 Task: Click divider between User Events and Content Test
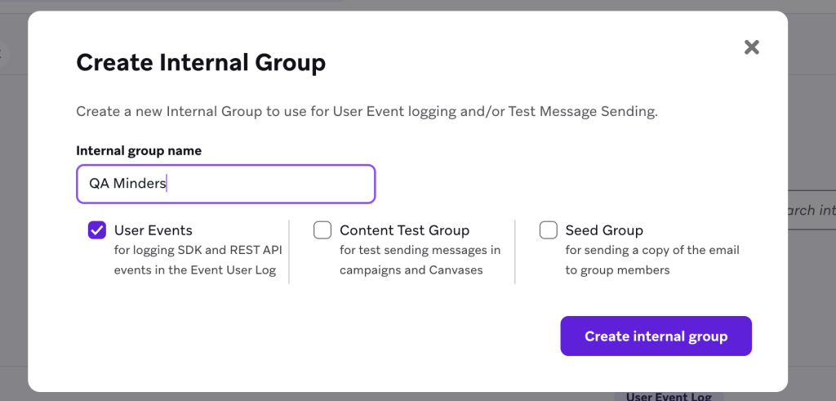click(289, 252)
